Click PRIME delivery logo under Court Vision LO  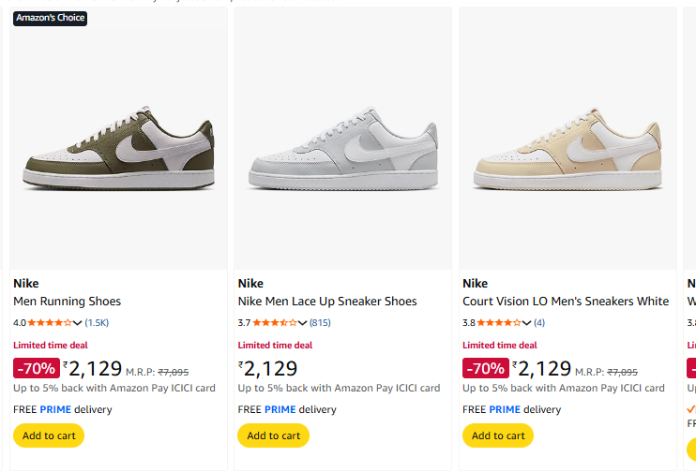coord(506,409)
